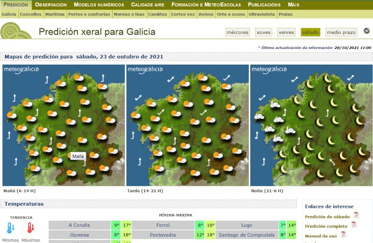Click Lugo maximum 14° cell
The width and height of the screenshot is (373, 243).
[x=292, y=225]
